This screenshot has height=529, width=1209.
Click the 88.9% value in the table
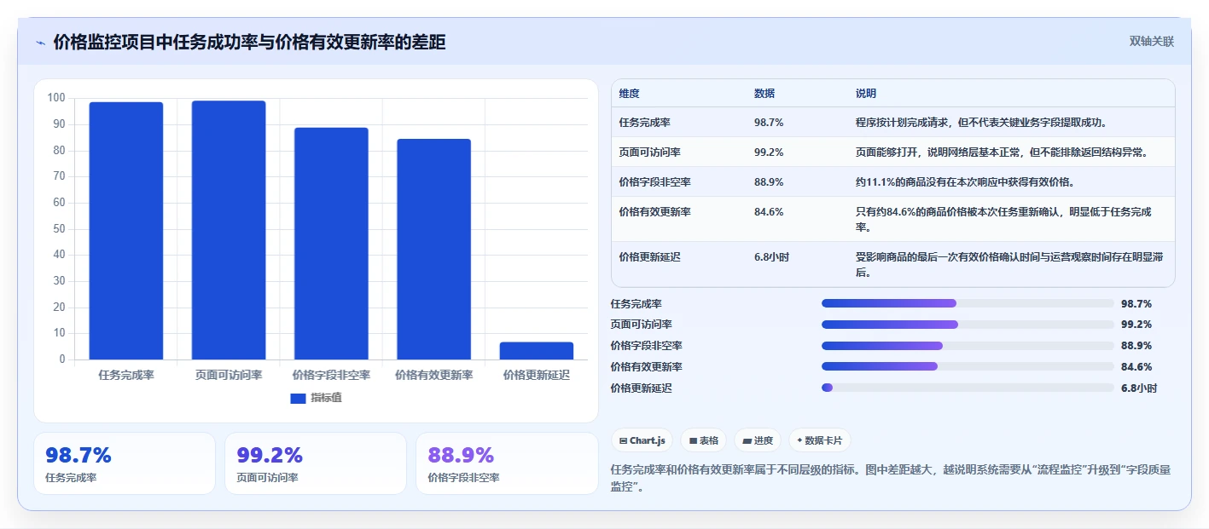[769, 182]
